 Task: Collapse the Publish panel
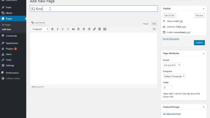tap(203, 9)
